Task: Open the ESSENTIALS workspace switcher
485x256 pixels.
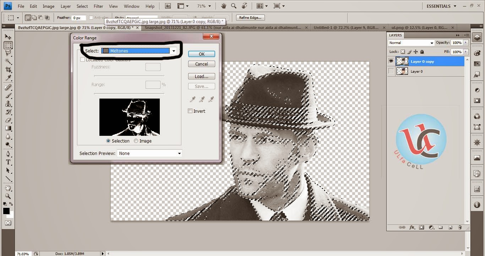Action: (x=441, y=6)
